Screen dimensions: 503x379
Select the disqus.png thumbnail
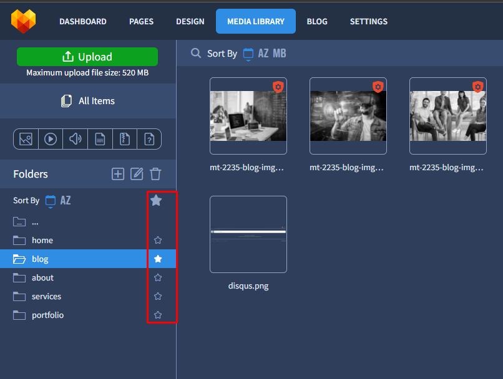(x=248, y=234)
